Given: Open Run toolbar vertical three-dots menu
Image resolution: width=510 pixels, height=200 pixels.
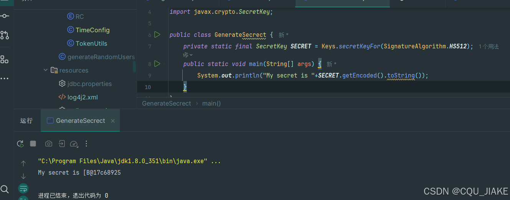Looking at the screenshot, I should (86, 144).
